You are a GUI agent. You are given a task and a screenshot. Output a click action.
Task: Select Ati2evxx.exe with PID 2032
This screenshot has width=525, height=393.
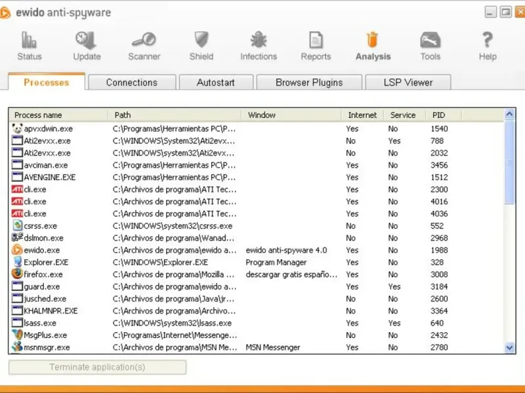click(257, 153)
